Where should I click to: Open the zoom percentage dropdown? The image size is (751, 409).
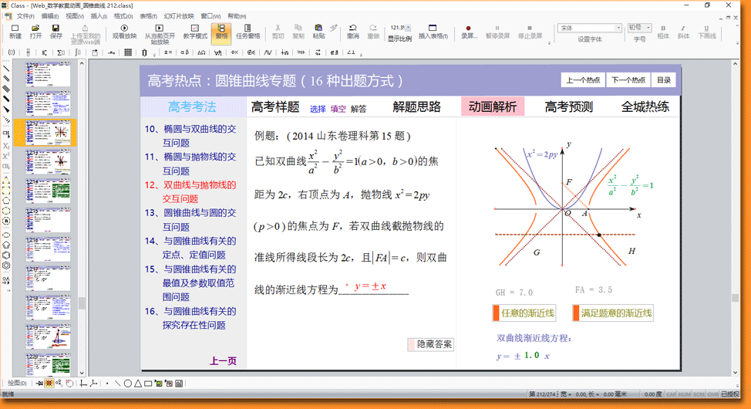click(409, 28)
